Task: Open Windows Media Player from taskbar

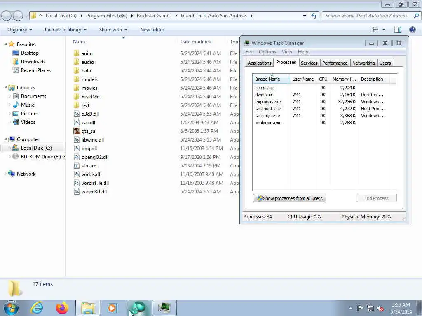Action: (x=113, y=308)
